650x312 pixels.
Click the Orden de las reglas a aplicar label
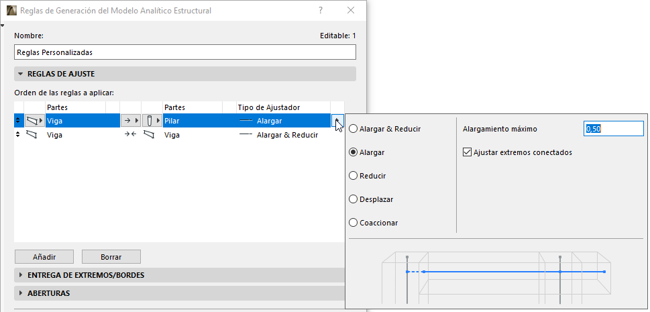tap(64, 93)
